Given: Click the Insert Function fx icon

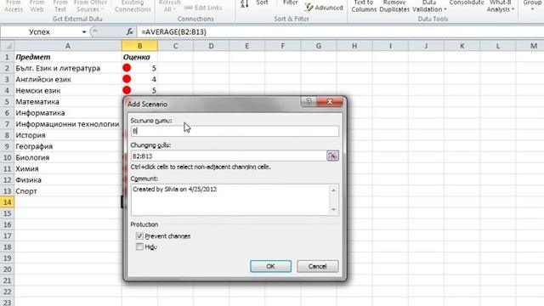Looking at the screenshot, I should coord(130,32).
